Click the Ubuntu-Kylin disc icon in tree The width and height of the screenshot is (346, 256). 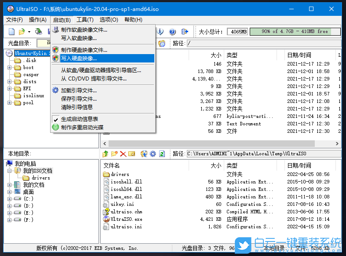pyautogui.click(x=9, y=53)
